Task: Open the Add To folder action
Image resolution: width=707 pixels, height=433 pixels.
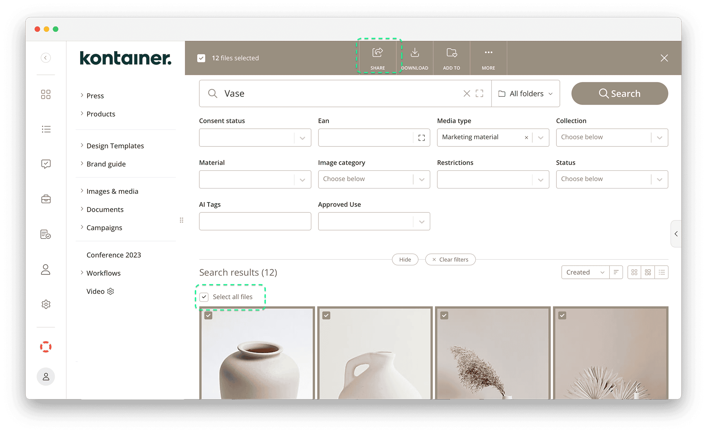Action: (x=451, y=58)
